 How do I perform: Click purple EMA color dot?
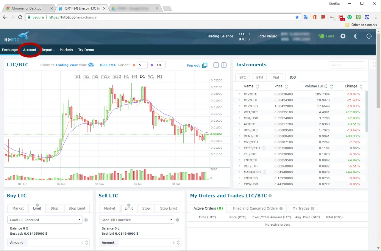tap(152, 65)
